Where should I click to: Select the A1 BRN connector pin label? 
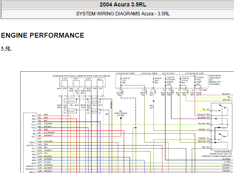[43, 115]
